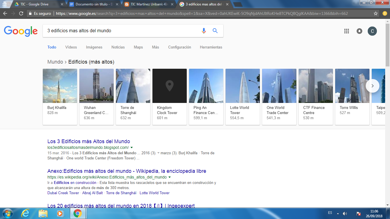This screenshot has width=390, height=219.
Task: Open Herramientas search tools
Action: coord(211,47)
